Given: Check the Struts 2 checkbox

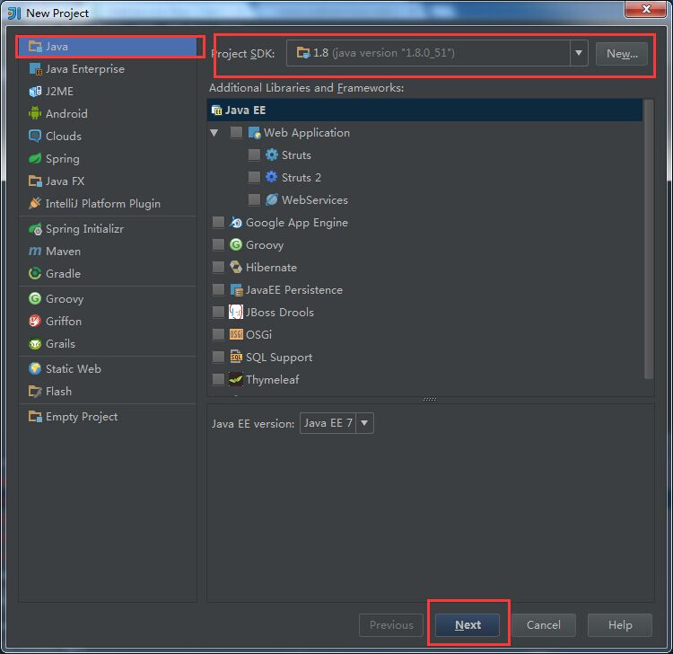Looking at the screenshot, I should pos(254,177).
